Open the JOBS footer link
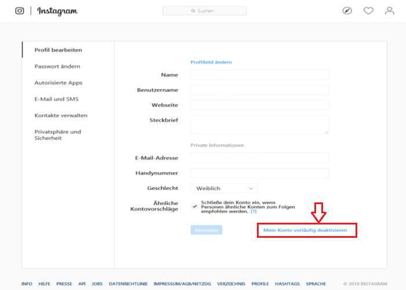This screenshot has width=406, height=290. [97, 284]
